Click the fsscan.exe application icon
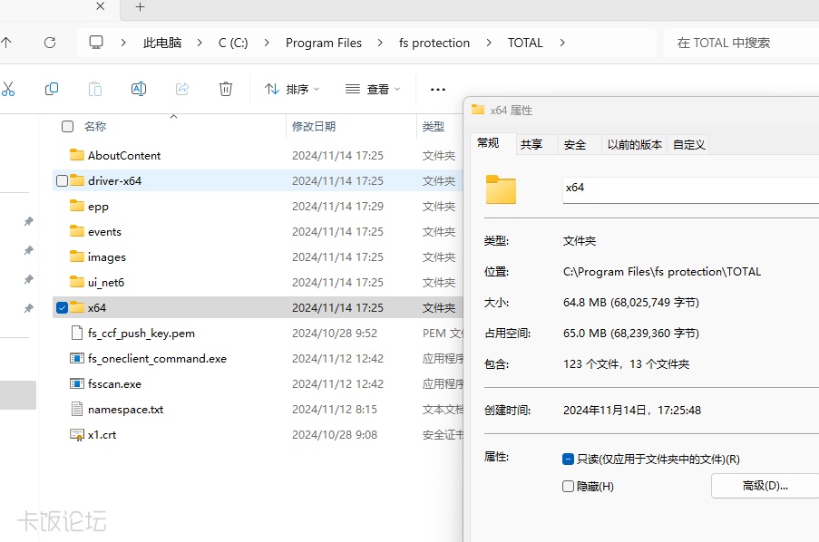Image resolution: width=819 pixels, height=542 pixels. pos(77,383)
